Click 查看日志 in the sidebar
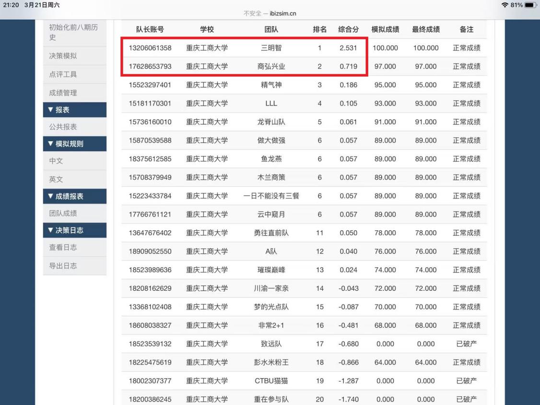The width and height of the screenshot is (540, 405). (x=74, y=247)
